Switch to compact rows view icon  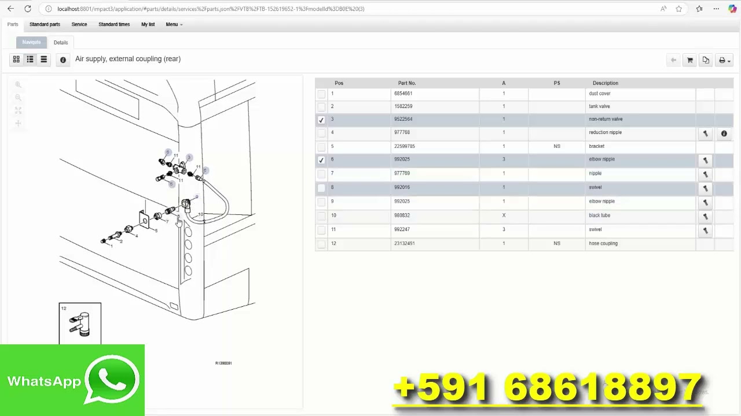coord(43,60)
